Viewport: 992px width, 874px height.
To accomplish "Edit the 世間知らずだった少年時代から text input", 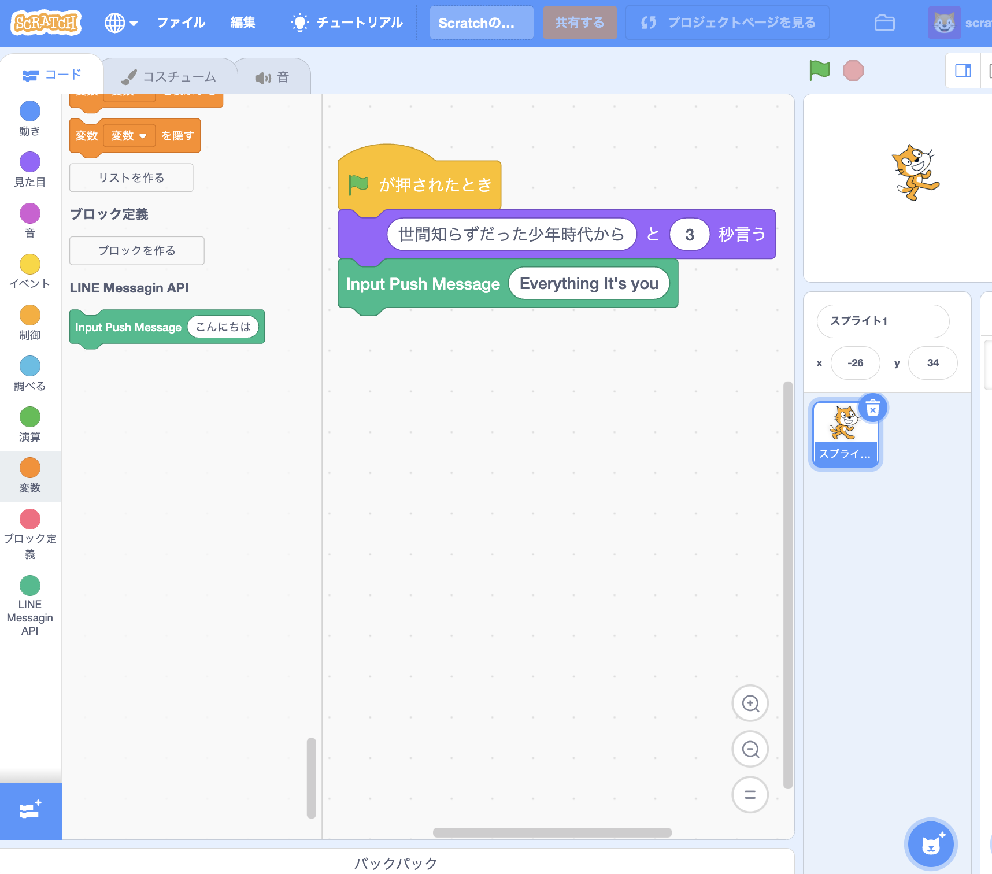I will tap(512, 234).
